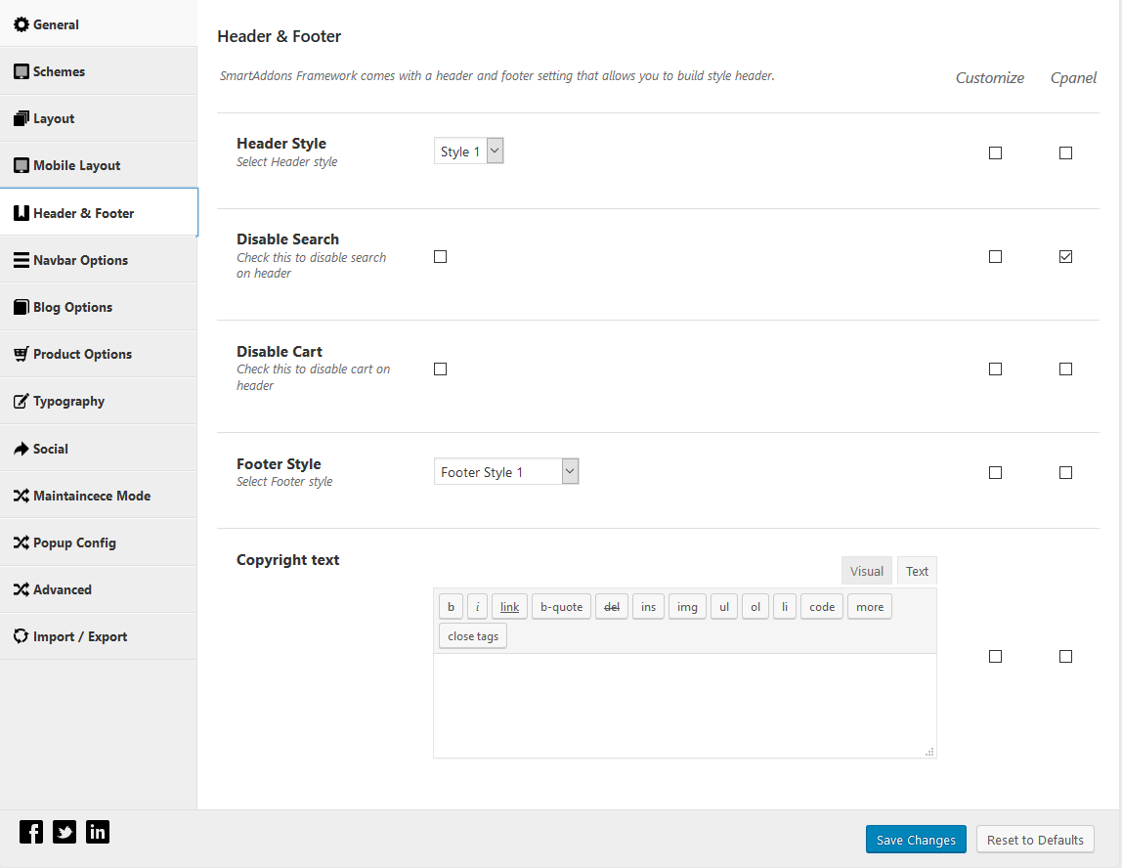The image size is (1122, 868).
Task: Click the Schemes sidebar icon
Action: pyautogui.click(x=22, y=71)
